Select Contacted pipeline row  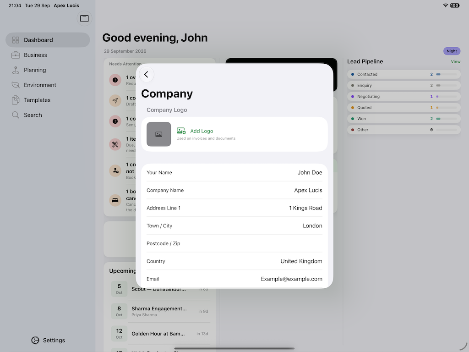coord(404,74)
